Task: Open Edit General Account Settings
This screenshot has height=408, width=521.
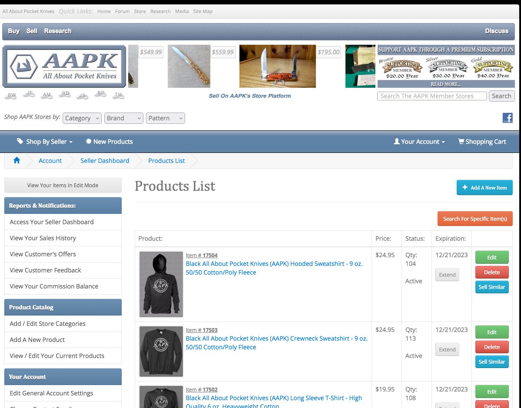Action: click(63, 393)
